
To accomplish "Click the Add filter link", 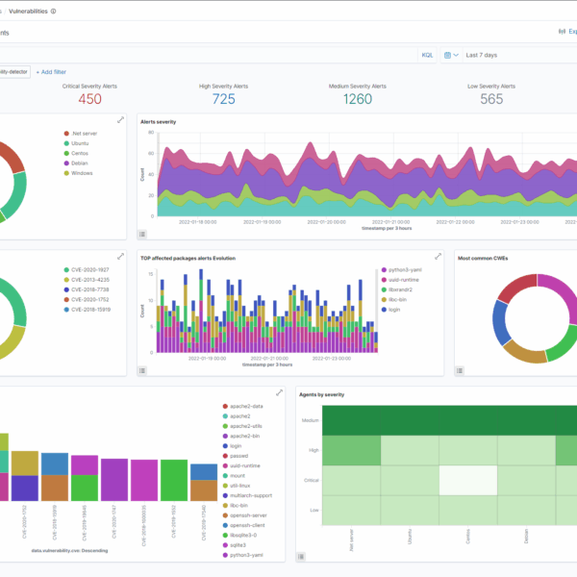I will pyautogui.click(x=51, y=71).
